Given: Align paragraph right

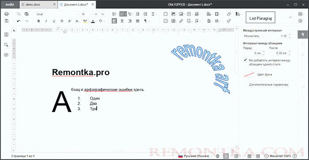Looking at the screenshot, I should (x=130, y=21).
